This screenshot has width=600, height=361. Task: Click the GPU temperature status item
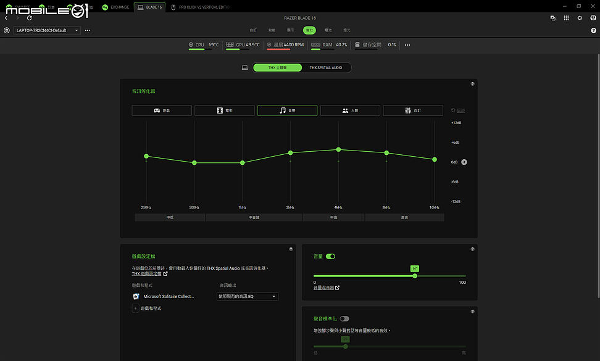pyautogui.click(x=243, y=46)
